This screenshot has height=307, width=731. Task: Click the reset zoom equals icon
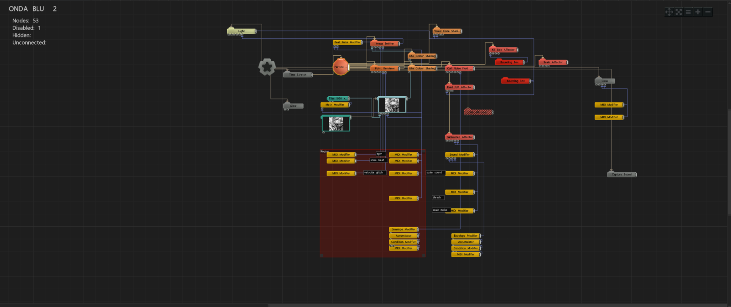688,12
